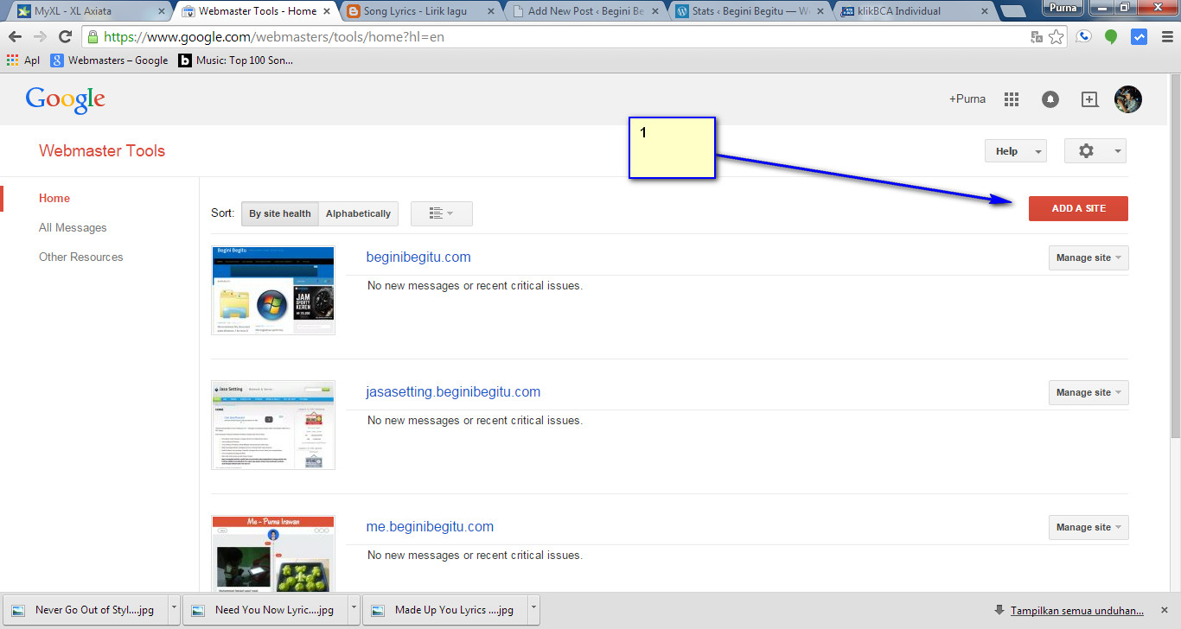Expand the arrow beside the gear icon

tap(1118, 151)
